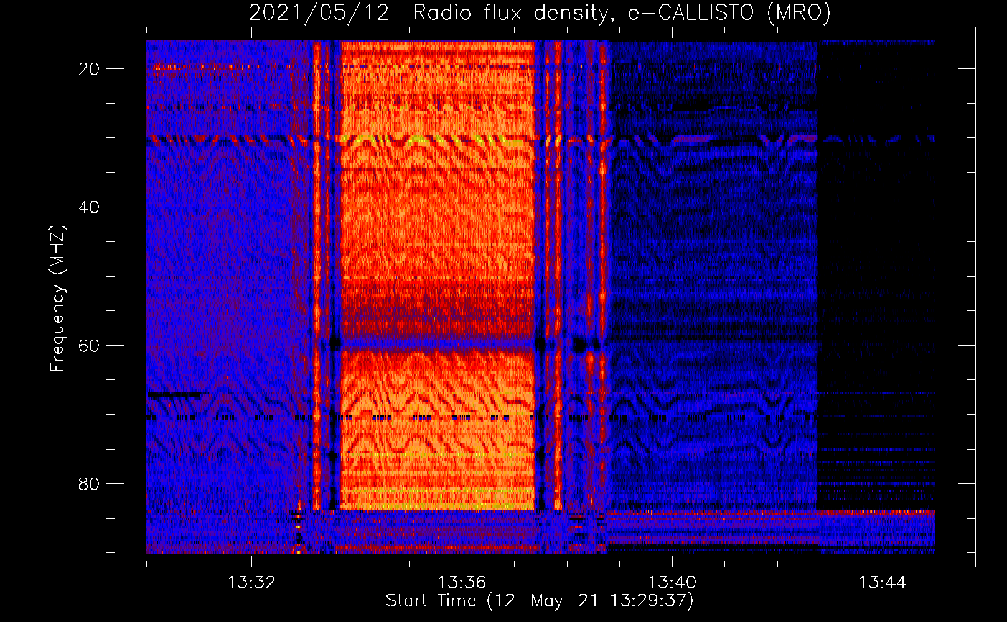Click the 13:44 time tick label
The height and width of the screenshot is (622, 1007).
click(x=883, y=583)
